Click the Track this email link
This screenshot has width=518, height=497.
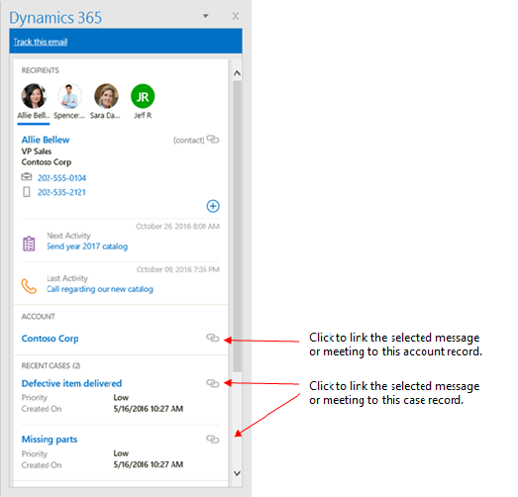click(41, 42)
